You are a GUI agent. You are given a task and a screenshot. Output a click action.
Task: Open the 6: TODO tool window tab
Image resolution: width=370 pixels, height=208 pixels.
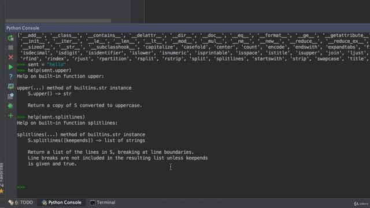click(x=21, y=202)
